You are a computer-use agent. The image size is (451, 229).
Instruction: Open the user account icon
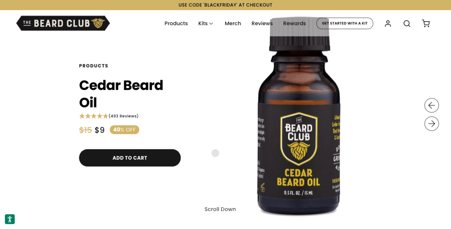[388, 23]
